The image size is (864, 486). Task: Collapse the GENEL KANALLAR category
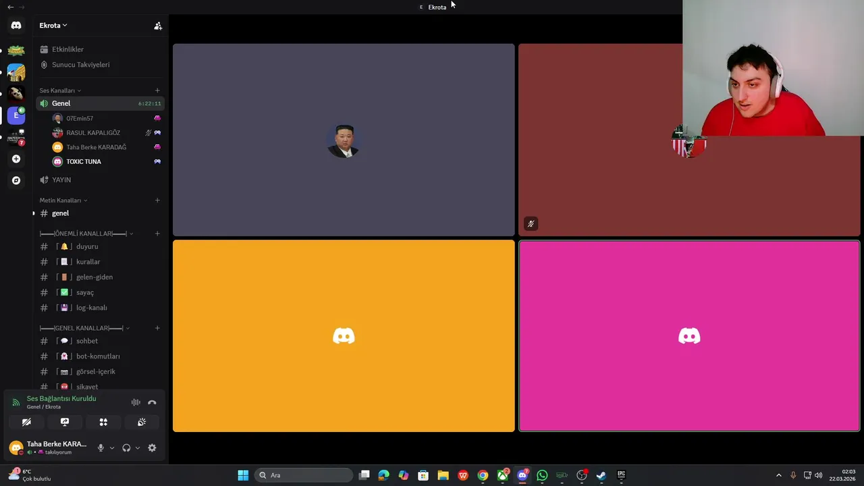point(84,328)
